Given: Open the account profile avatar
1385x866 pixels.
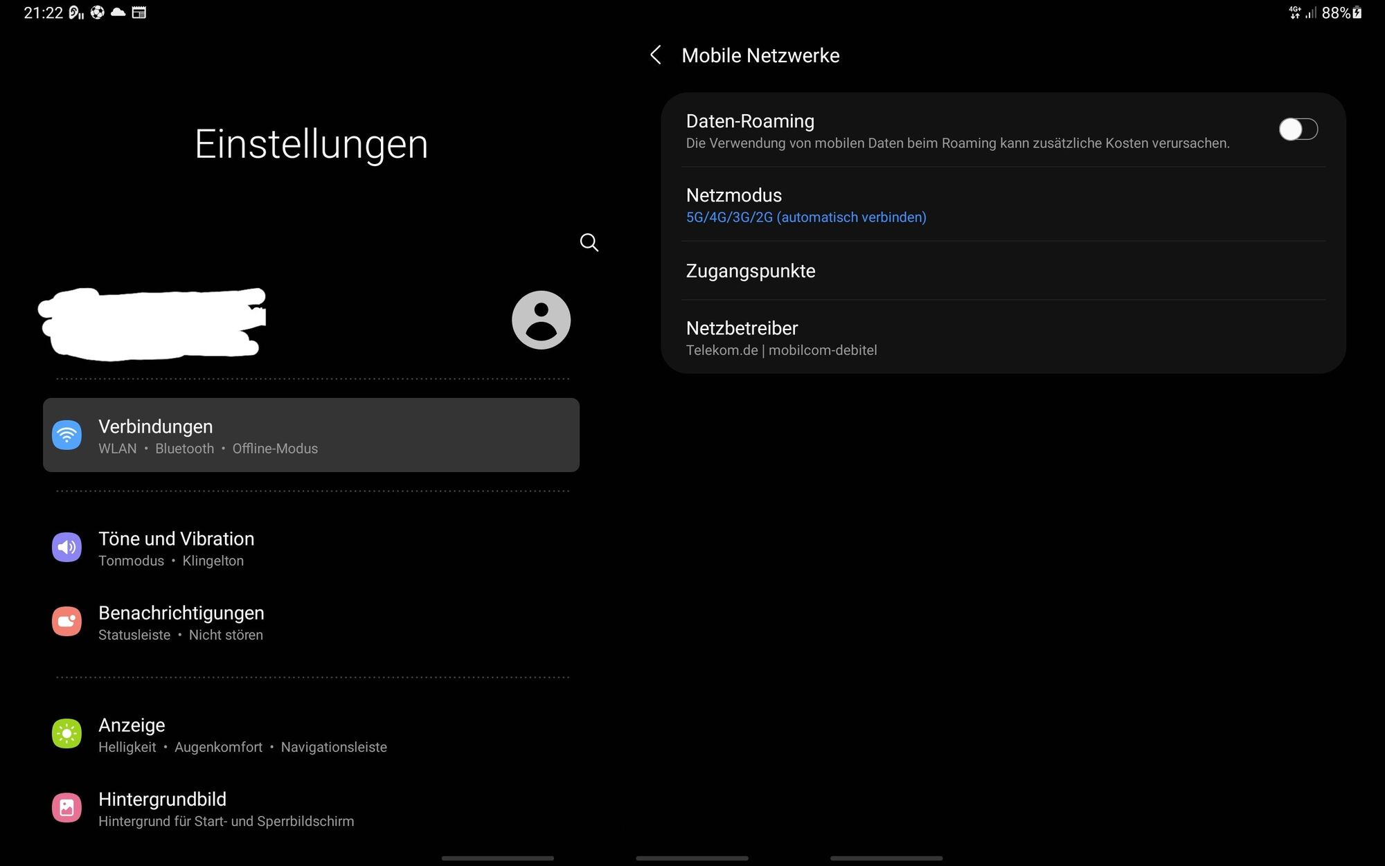Looking at the screenshot, I should pyautogui.click(x=541, y=320).
